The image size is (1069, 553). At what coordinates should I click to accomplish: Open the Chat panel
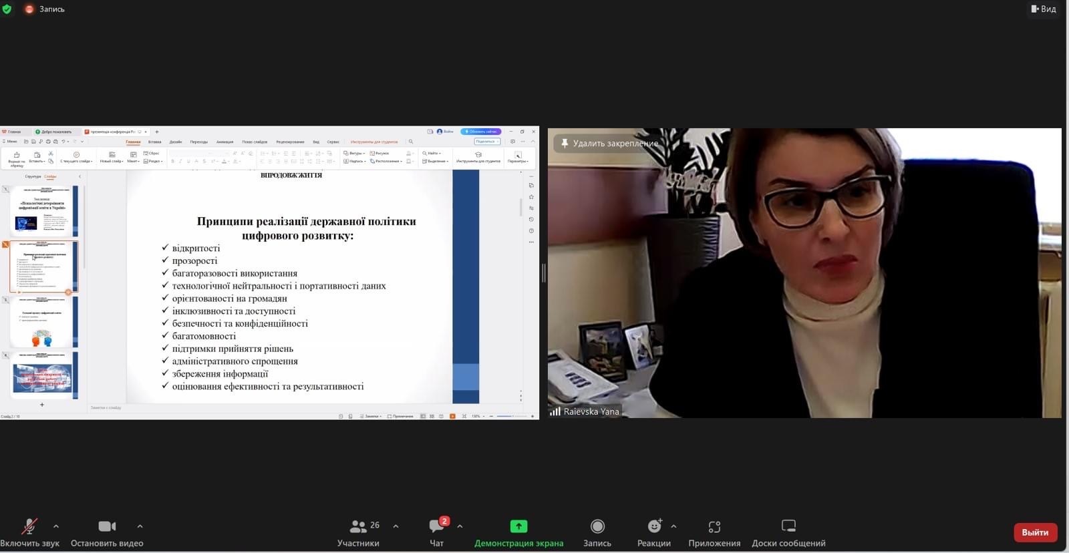pyautogui.click(x=437, y=532)
